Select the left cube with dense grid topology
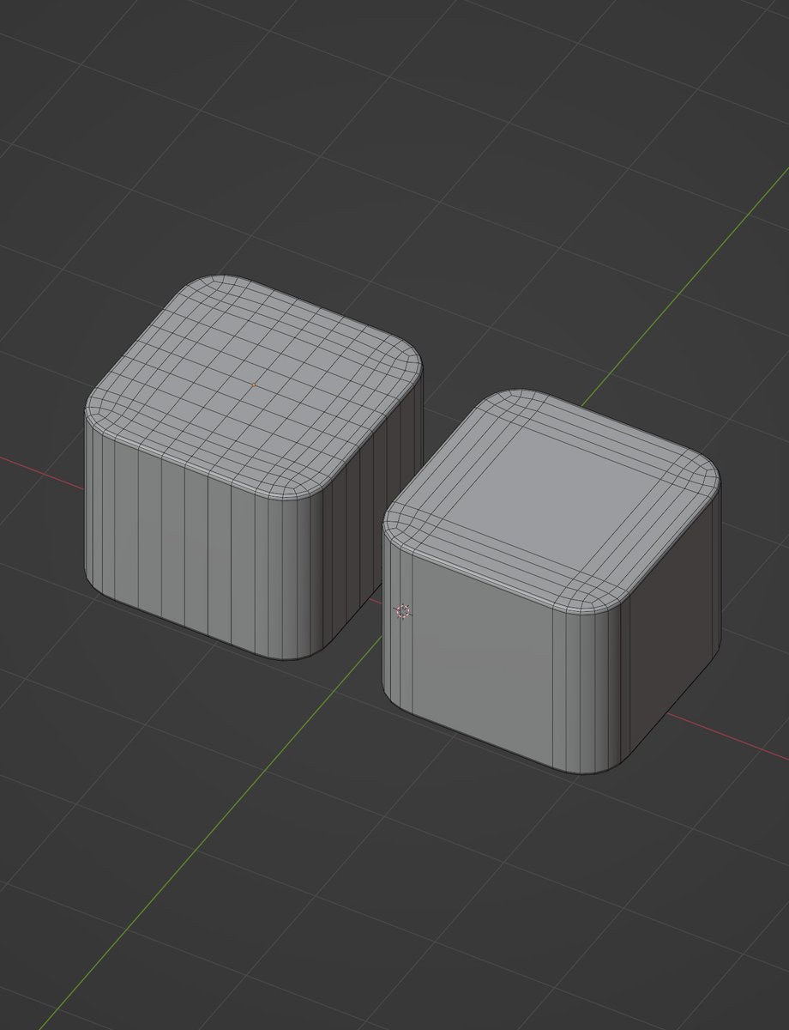 253,468
